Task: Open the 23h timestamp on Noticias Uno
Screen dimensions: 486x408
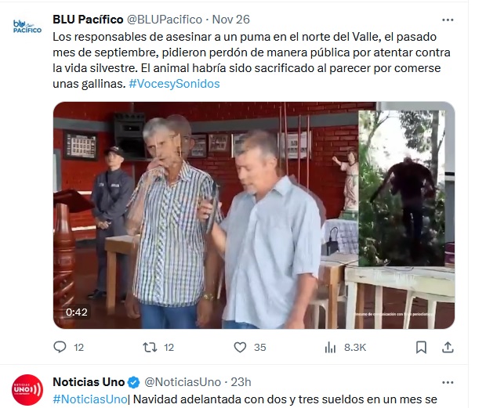Action: (241, 382)
